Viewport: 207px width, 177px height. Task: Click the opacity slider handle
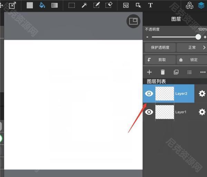point(198,37)
